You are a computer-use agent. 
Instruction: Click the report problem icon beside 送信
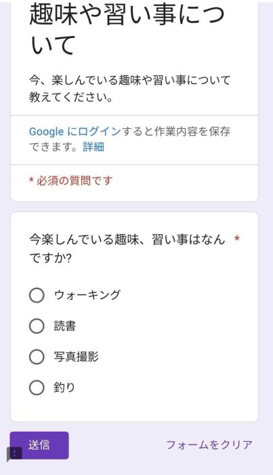pyautogui.click(x=14, y=454)
